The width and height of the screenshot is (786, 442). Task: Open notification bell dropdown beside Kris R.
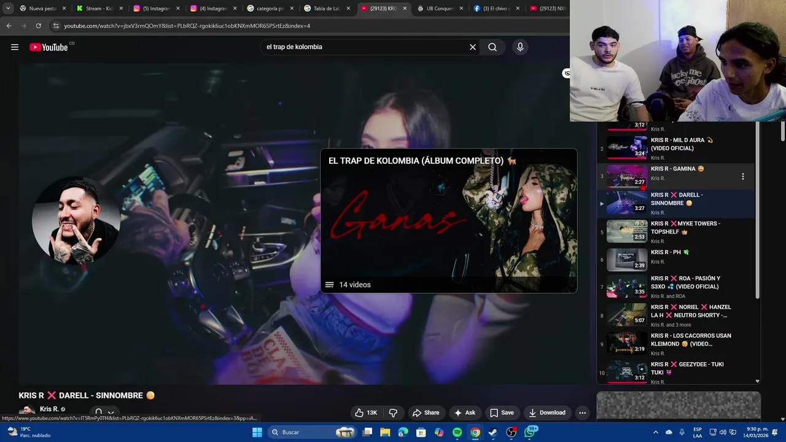(104, 413)
